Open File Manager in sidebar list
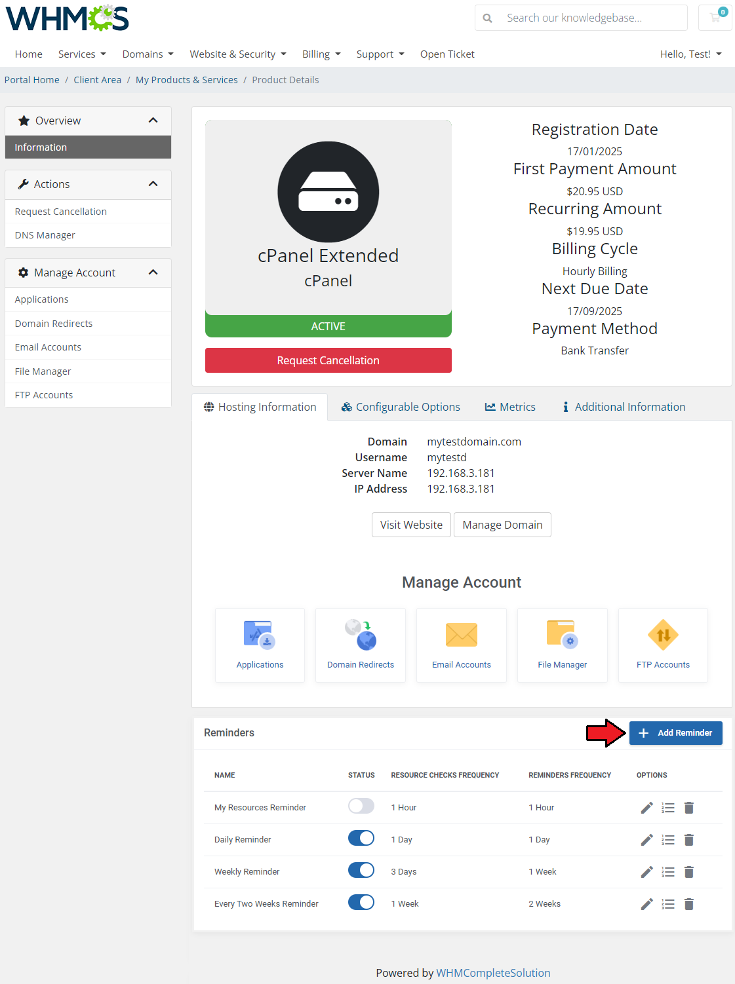 click(x=88, y=371)
